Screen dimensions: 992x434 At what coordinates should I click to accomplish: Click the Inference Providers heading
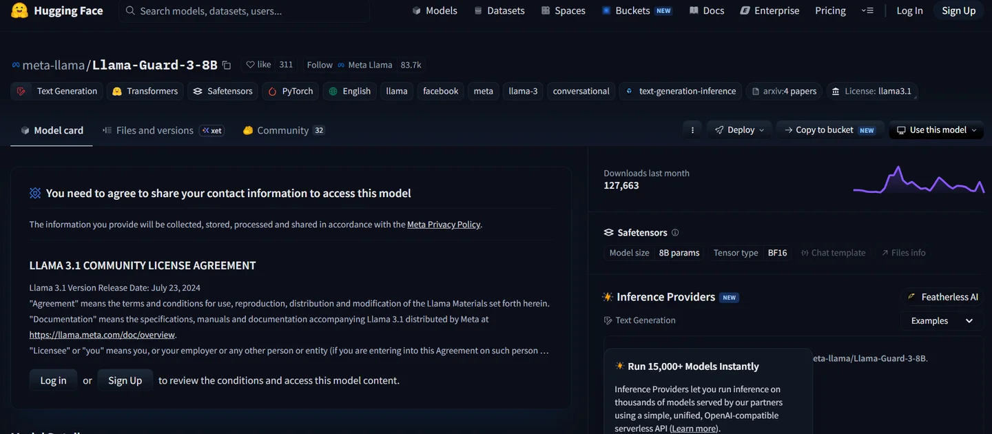click(665, 297)
